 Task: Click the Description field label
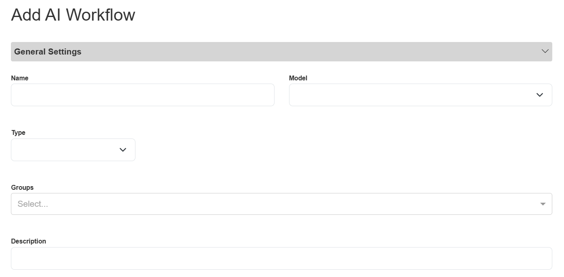pos(28,241)
